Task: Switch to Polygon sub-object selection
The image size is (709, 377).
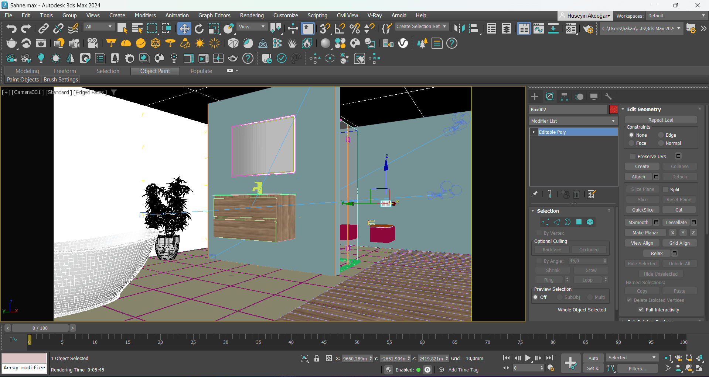Action: pyautogui.click(x=579, y=222)
